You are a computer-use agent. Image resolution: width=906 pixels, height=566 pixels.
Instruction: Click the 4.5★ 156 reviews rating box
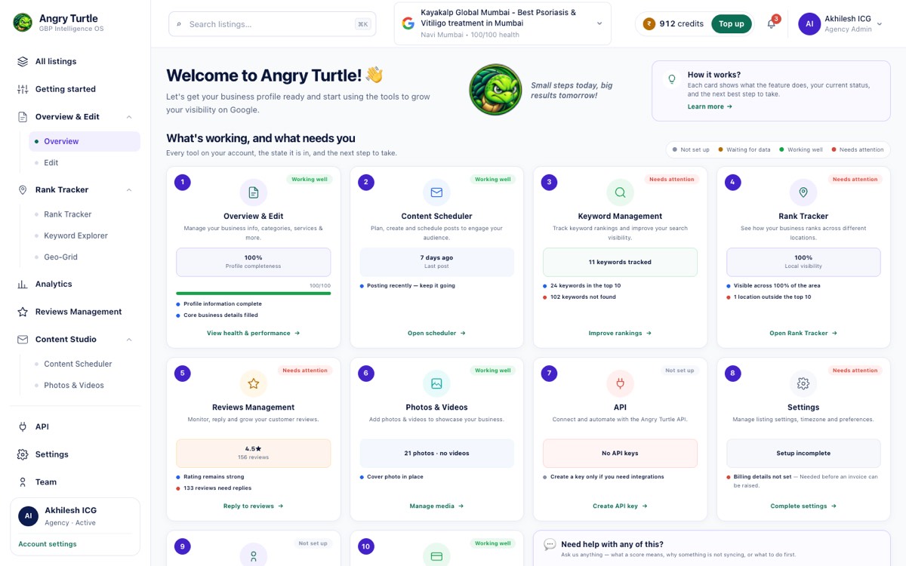(254, 454)
